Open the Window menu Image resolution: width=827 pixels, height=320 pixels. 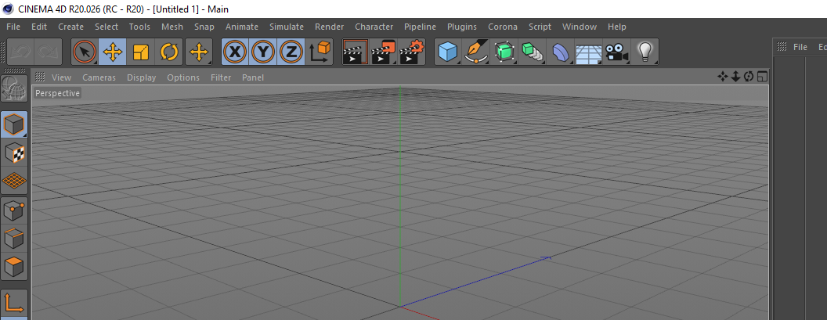[x=579, y=27]
